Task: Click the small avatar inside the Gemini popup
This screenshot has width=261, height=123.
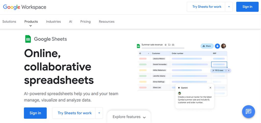Action: 179,93
